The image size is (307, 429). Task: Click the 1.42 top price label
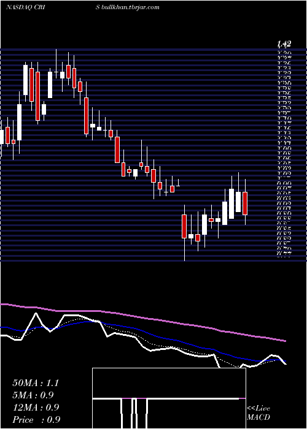284,44
